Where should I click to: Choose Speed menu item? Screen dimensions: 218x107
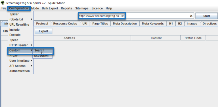tap(20, 40)
